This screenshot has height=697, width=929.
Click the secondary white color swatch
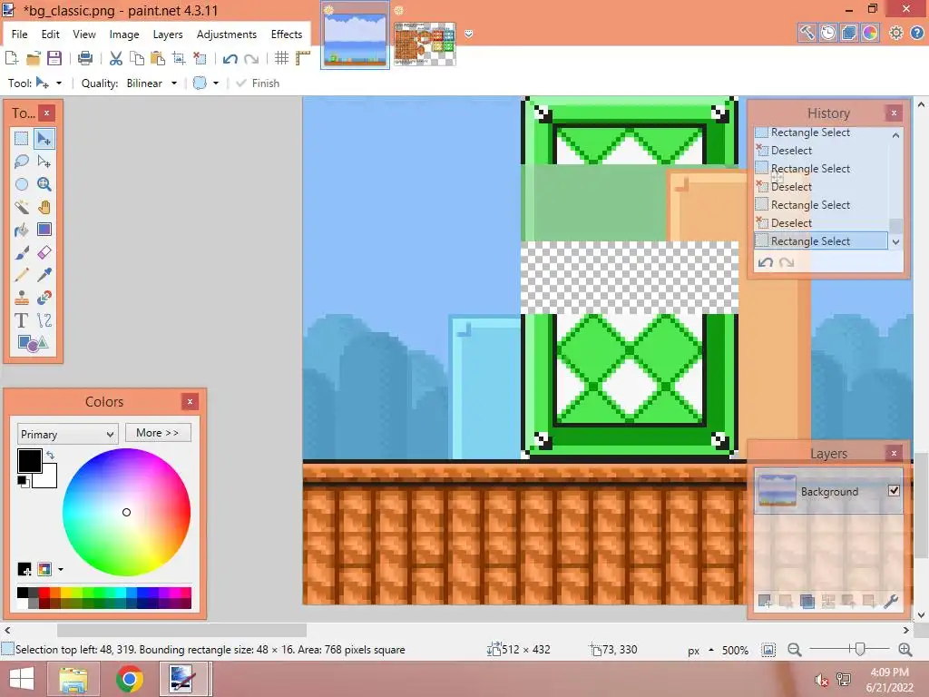coord(48,477)
